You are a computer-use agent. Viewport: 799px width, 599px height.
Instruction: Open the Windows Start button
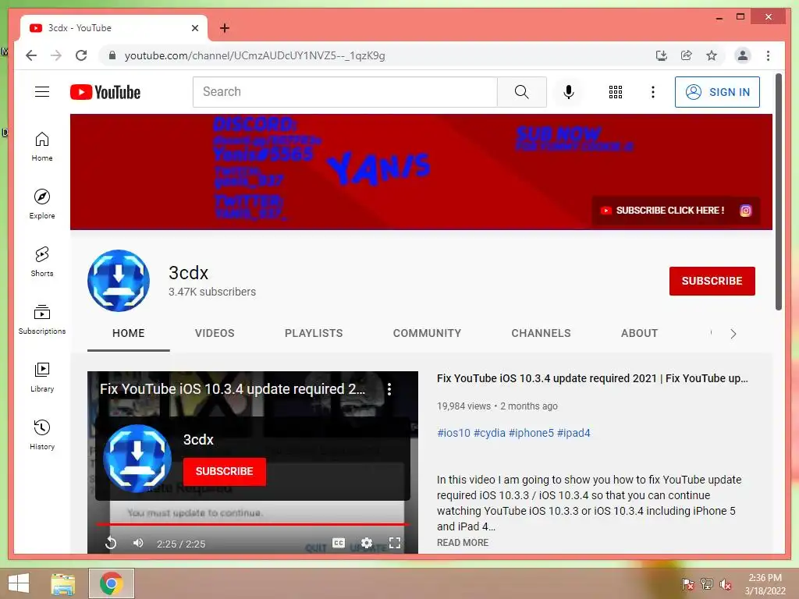(19, 583)
